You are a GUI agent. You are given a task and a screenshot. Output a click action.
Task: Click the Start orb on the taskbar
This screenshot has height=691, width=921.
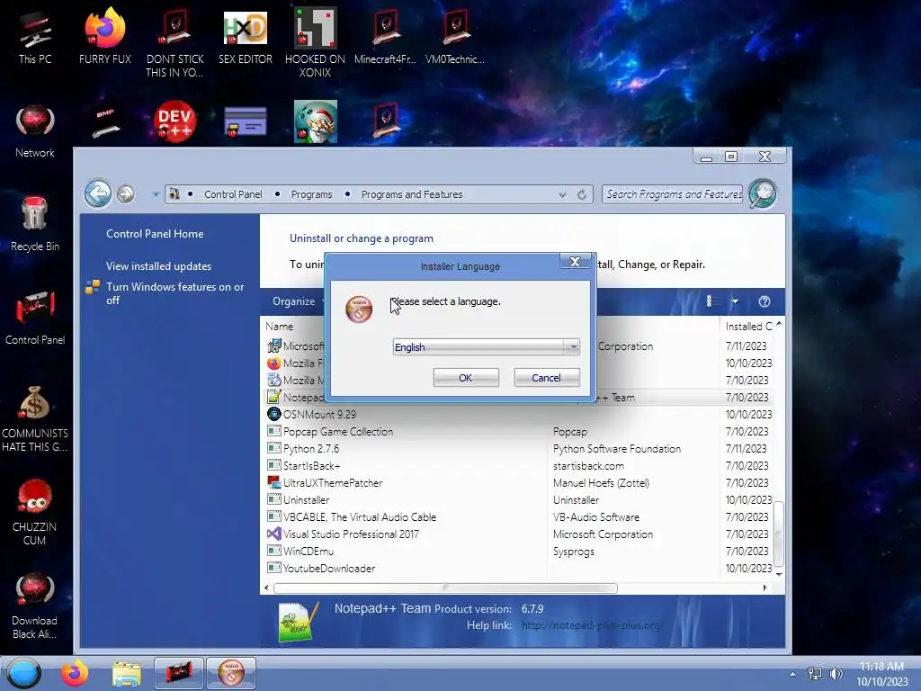pos(23,673)
